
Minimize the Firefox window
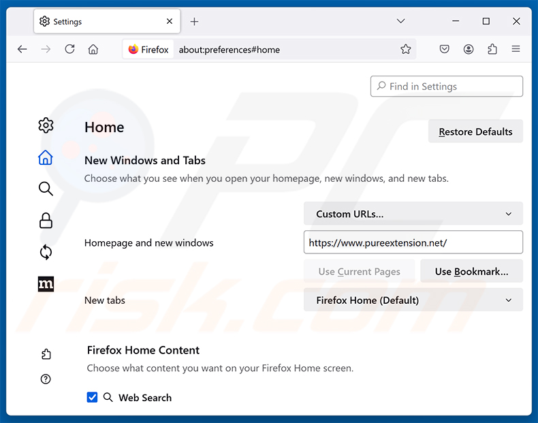(456, 21)
